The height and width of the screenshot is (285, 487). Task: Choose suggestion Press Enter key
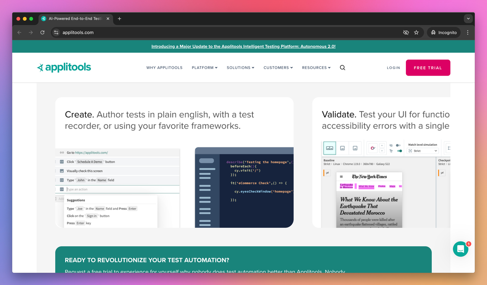click(x=79, y=223)
